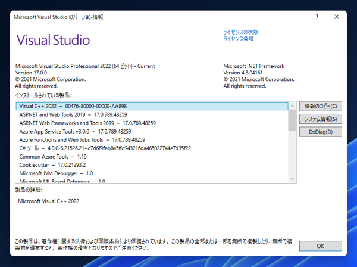Click the product list scroll up arrow
The width and height of the screenshot is (357, 267).
point(292,106)
